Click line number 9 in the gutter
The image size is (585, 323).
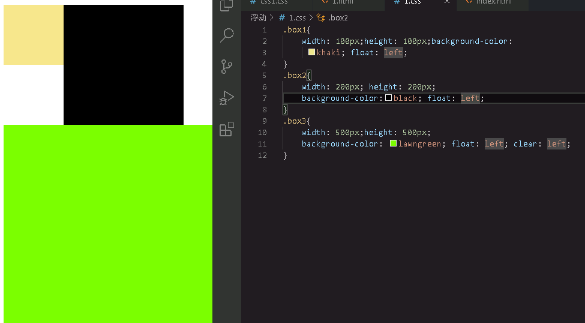pos(265,121)
